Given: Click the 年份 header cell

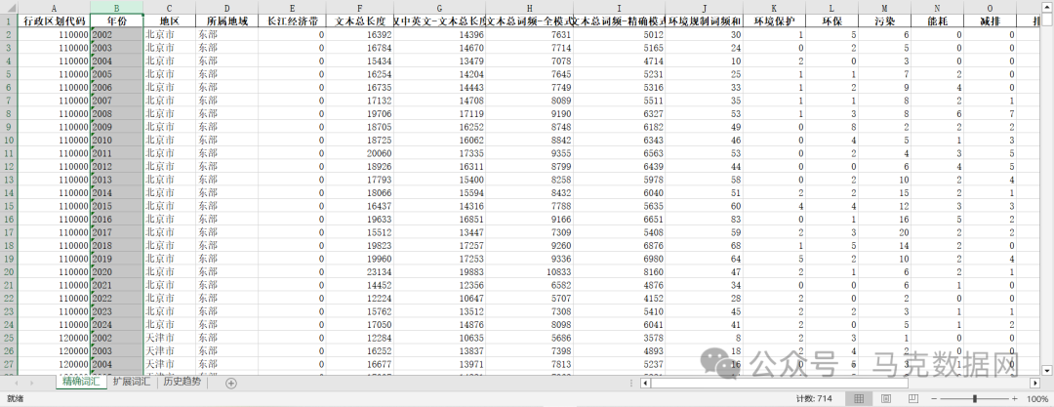Looking at the screenshot, I should tap(116, 20).
